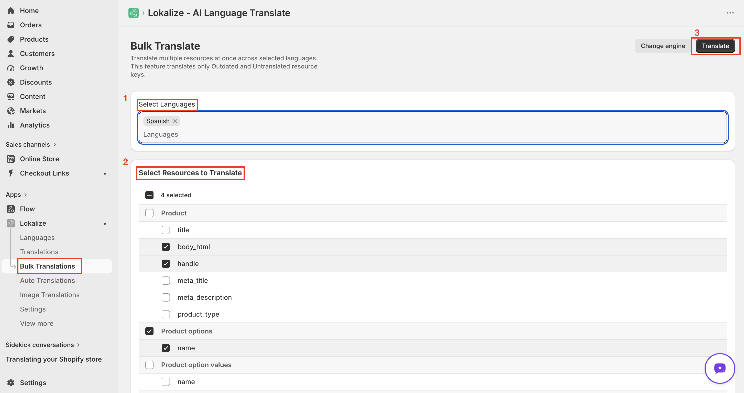This screenshot has height=393, width=744.
Task: Click the Translate button
Action: click(715, 46)
